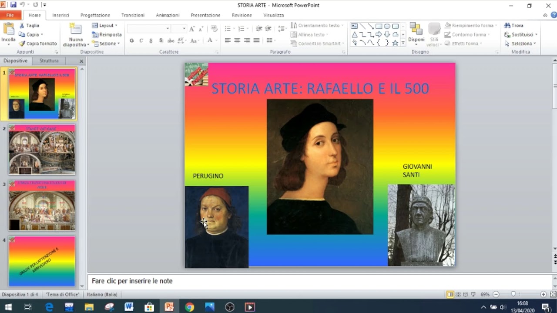The width and height of the screenshot is (557, 313).
Task: Toggle strikethrough abc formatting
Action: click(171, 40)
